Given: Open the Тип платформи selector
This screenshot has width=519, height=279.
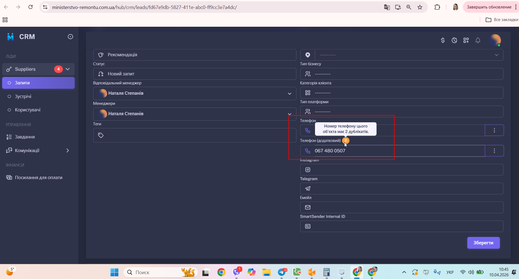Looking at the screenshot, I should [x=402, y=111].
